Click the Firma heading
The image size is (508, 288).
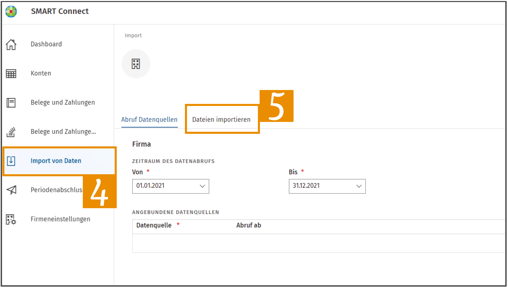click(x=142, y=144)
